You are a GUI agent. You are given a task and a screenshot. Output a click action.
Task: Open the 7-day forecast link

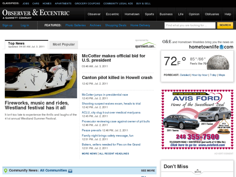[213, 75]
